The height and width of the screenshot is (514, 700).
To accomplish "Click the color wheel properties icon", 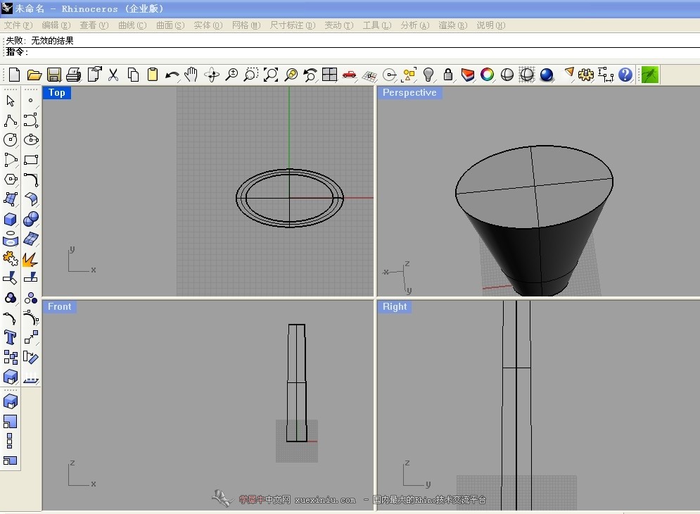I will pyautogui.click(x=487, y=75).
